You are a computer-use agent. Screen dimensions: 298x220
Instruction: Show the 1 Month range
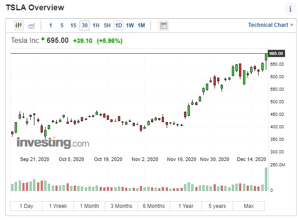[x=89, y=206]
